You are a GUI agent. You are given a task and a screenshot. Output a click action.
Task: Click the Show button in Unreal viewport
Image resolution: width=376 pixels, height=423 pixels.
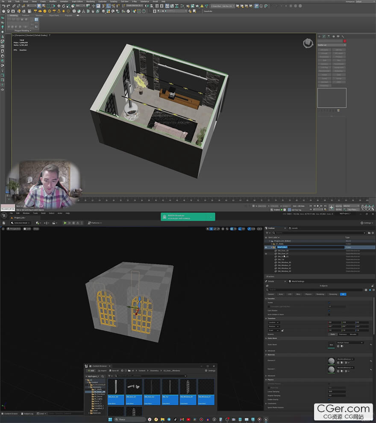[36, 229]
